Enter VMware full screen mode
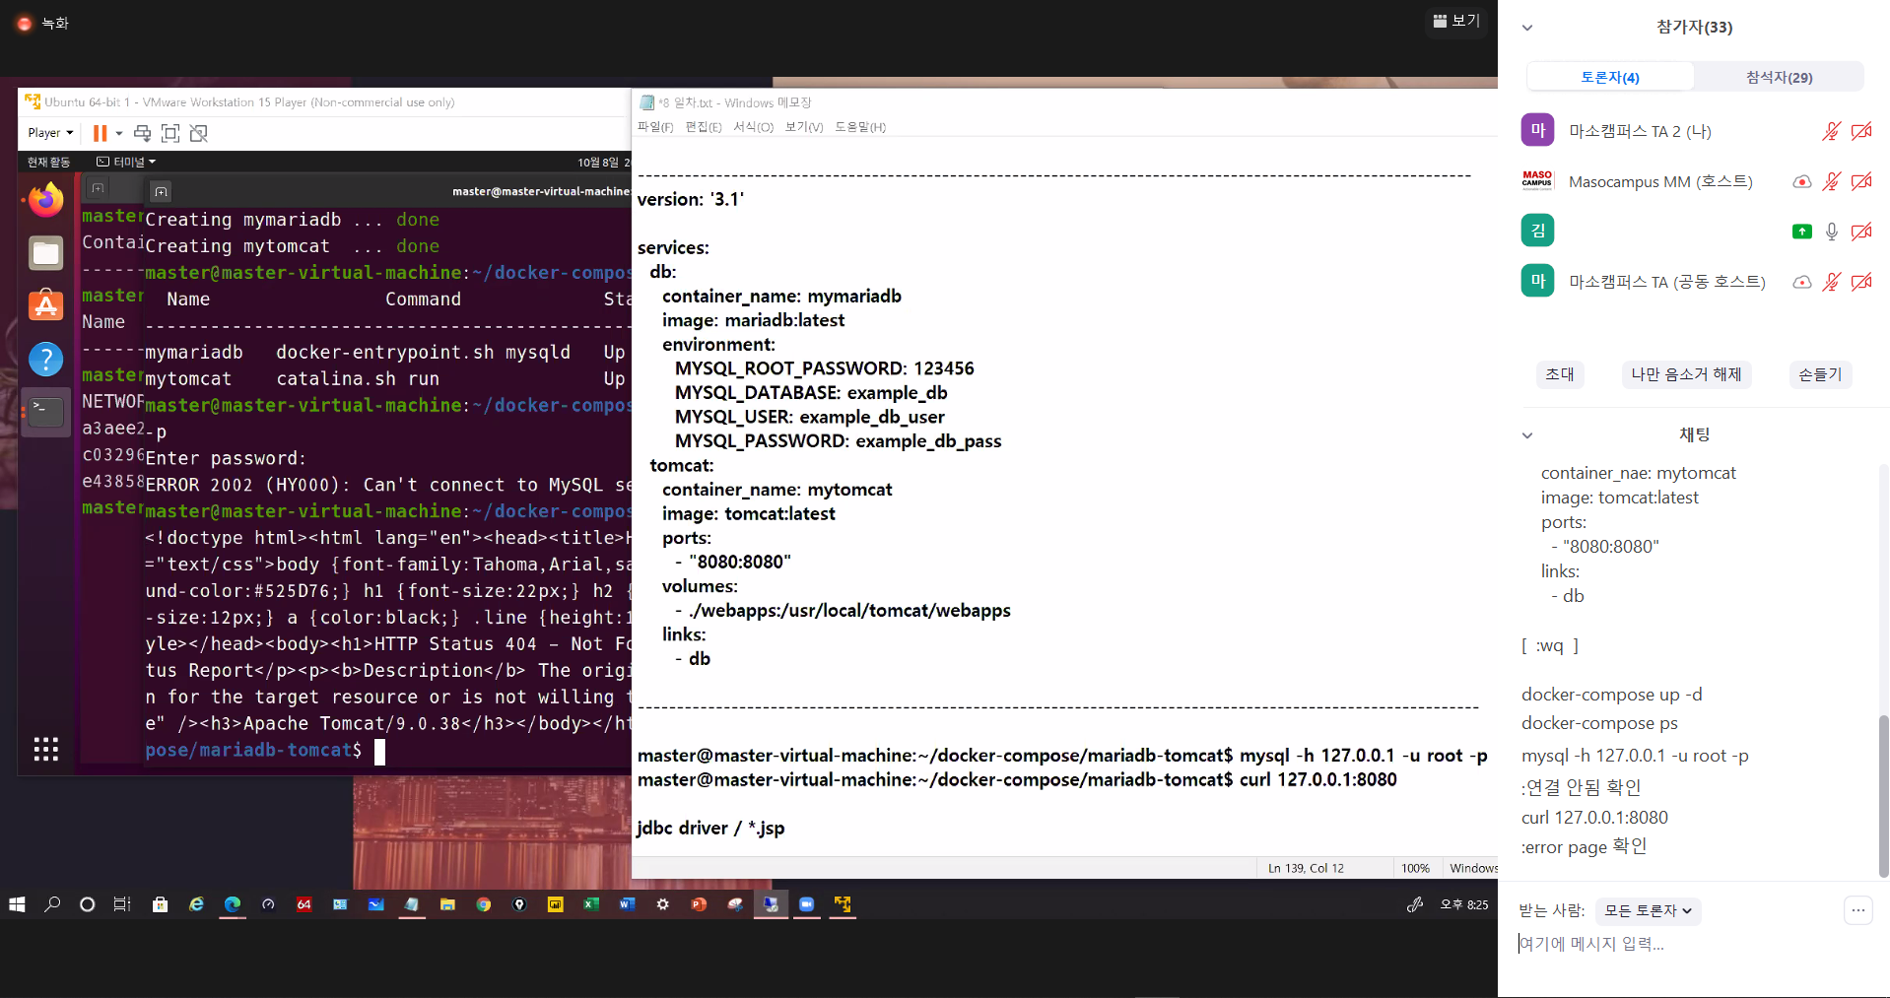The height and width of the screenshot is (998, 1890). coord(170,133)
